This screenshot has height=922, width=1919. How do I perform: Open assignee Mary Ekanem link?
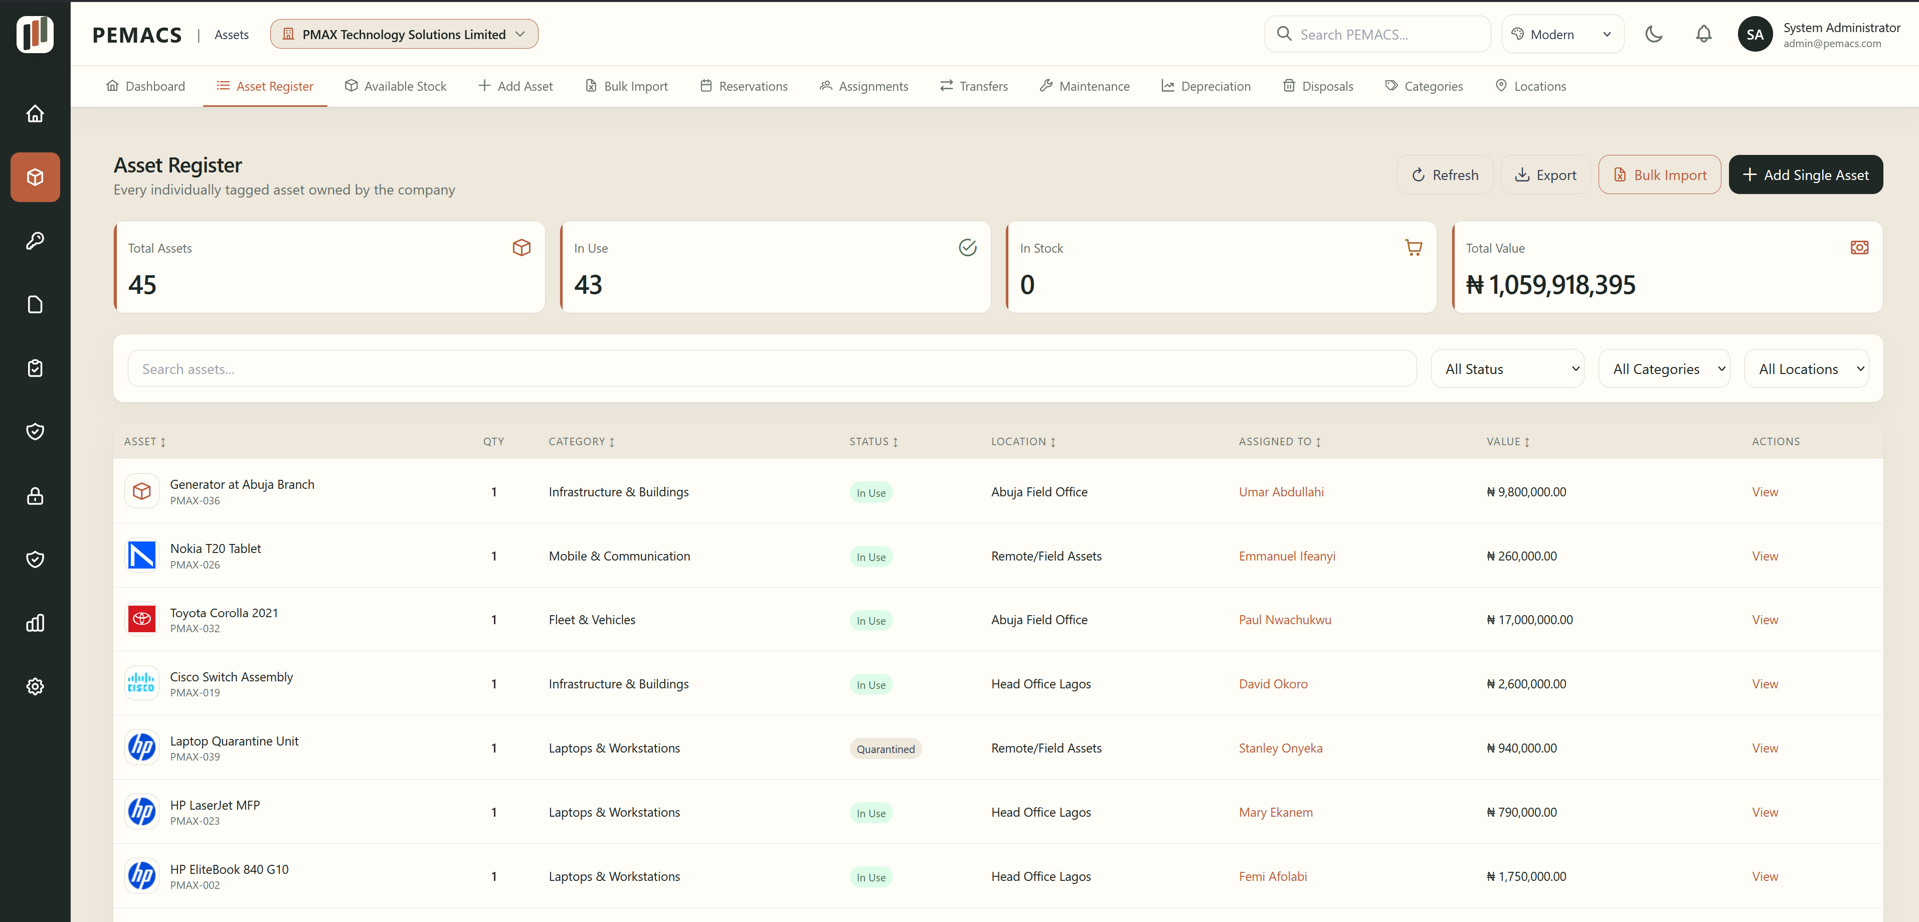[1275, 812]
